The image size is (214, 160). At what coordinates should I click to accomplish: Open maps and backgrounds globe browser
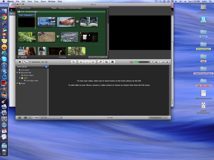click(167, 62)
